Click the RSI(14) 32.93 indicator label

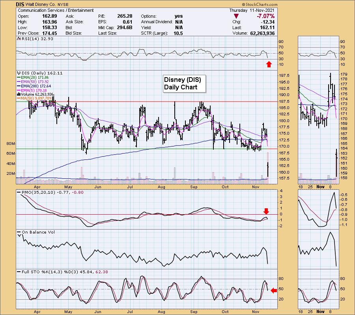(37, 39)
